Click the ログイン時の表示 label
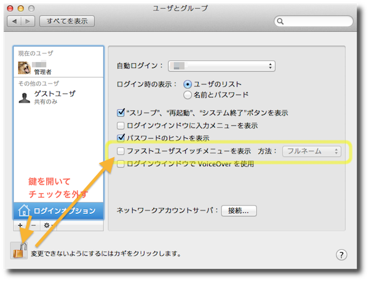Image resolution: width=369 pixels, height=281 pixels. point(146,84)
